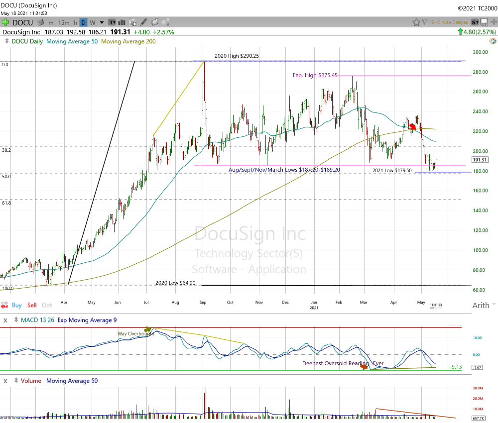This screenshot has height=423, width=498.
Task: Click the 38.2 Fibonacci level label
Action: [6, 150]
